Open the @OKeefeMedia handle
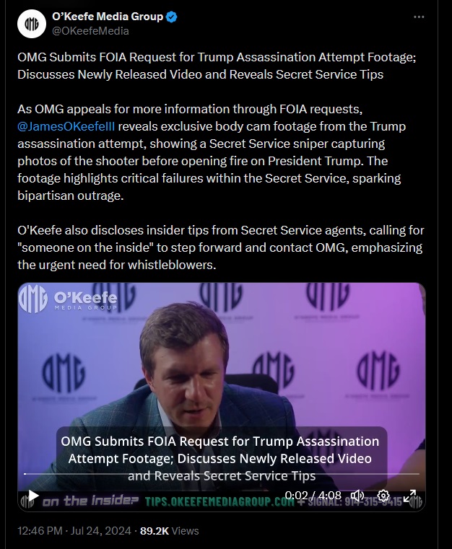This screenshot has width=452, height=549. [x=90, y=31]
